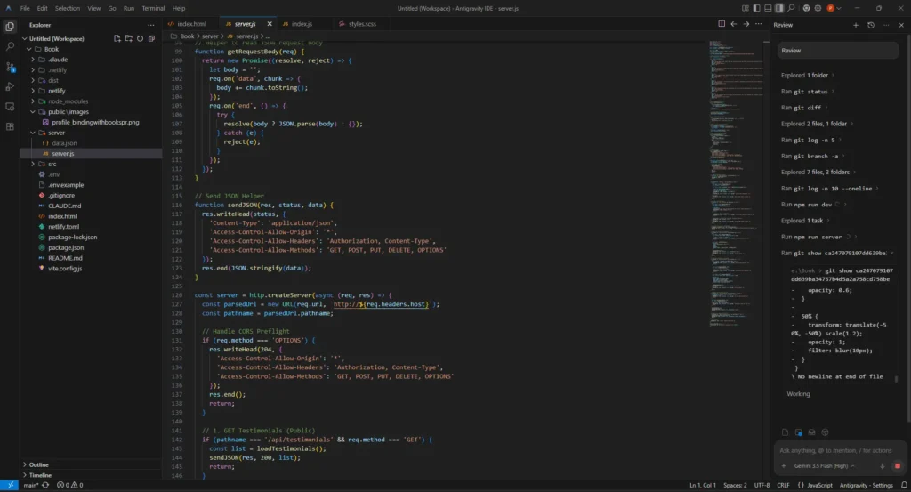Open Source Control view with badge
This screenshot has height=492, width=911.
coord(10,67)
